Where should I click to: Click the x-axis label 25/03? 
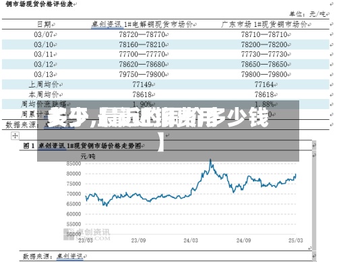pyautogui.click(x=296, y=240)
